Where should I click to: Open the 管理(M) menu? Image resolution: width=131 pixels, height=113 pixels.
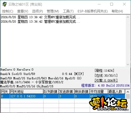click(x=53, y=11)
